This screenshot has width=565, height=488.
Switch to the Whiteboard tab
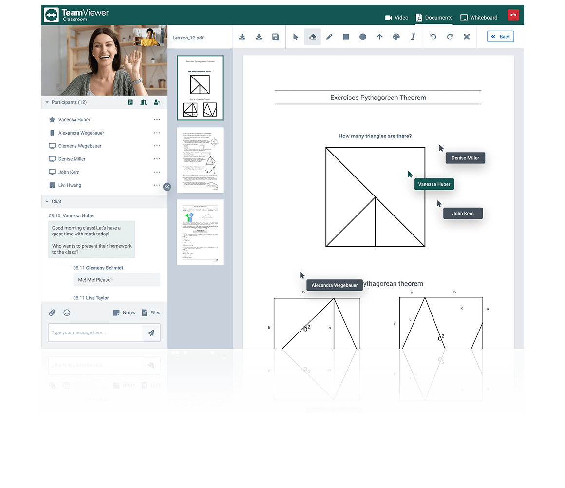click(x=479, y=18)
